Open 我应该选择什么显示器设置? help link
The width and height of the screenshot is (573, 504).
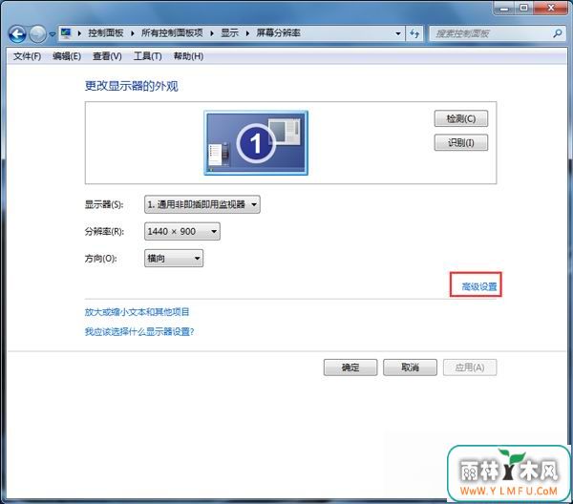coord(139,331)
